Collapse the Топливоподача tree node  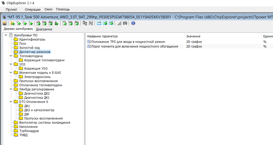(x=11, y=56)
